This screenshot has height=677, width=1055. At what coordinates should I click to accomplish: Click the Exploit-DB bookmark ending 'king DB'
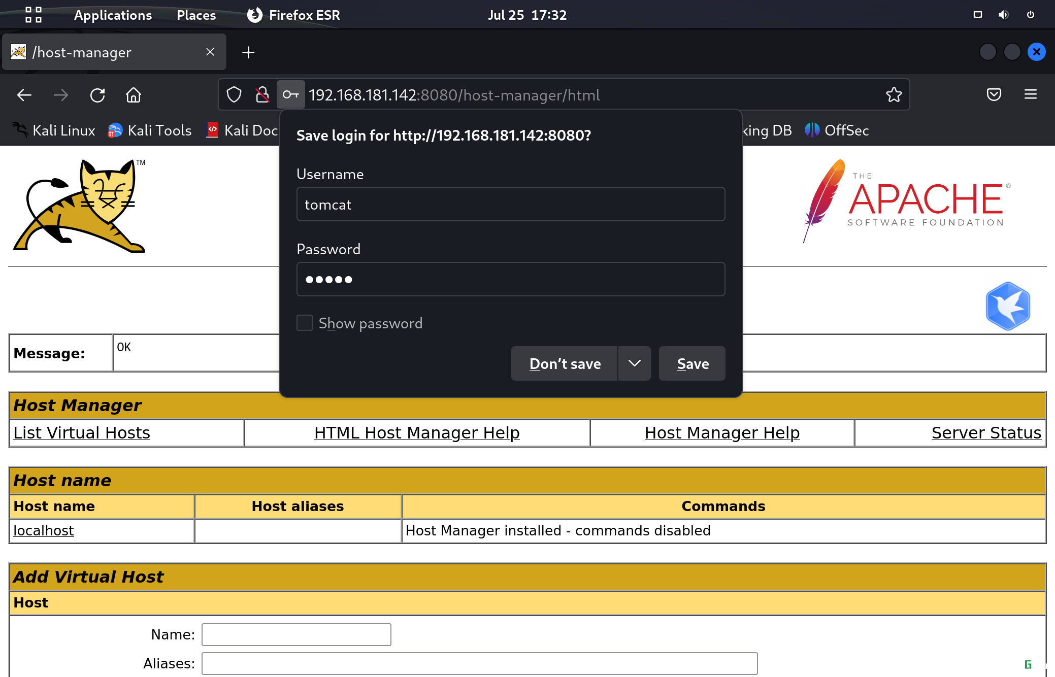(x=767, y=130)
